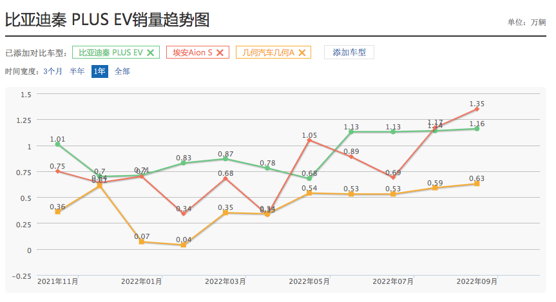Select the 1年 time range
The width and height of the screenshot is (556, 302).
point(100,71)
